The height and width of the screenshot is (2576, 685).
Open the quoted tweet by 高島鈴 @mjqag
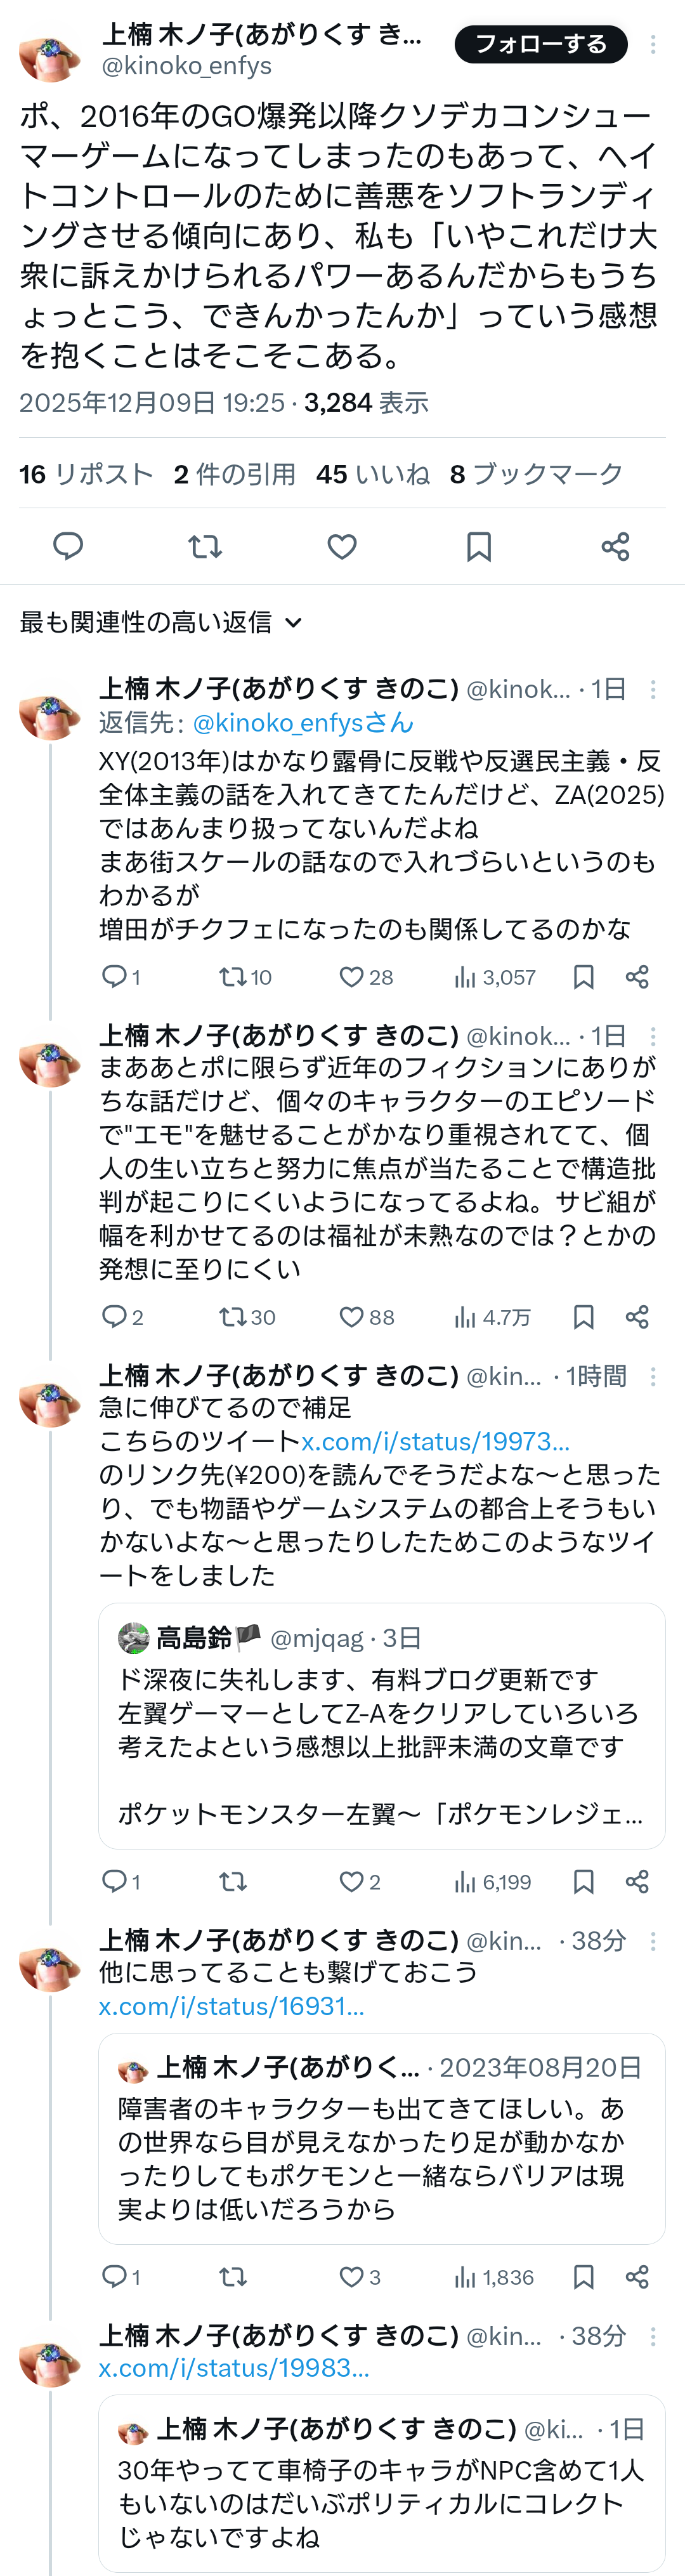point(381,1725)
